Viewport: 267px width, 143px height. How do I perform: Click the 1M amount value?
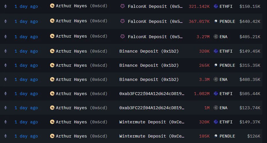pos(207,108)
